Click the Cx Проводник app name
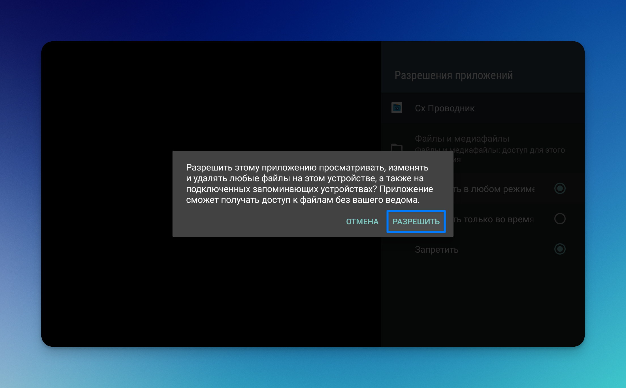The image size is (626, 388). click(445, 108)
